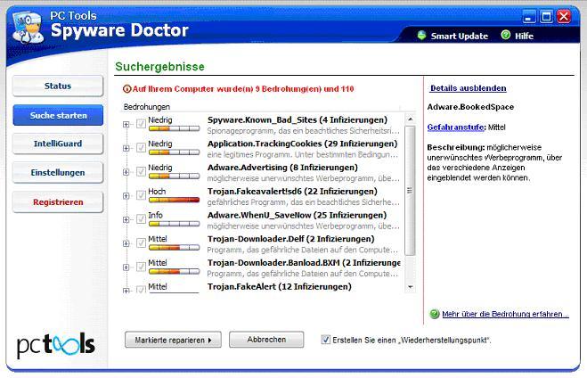Toggle checkbox for Application.TrackingCookies

(x=141, y=148)
